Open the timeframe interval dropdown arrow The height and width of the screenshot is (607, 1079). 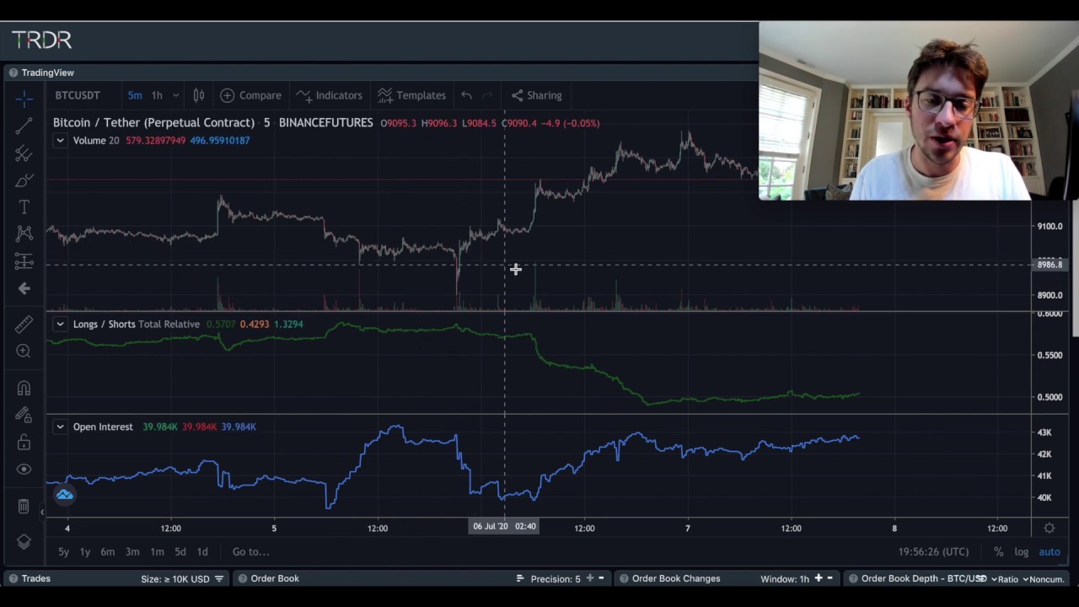click(177, 95)
